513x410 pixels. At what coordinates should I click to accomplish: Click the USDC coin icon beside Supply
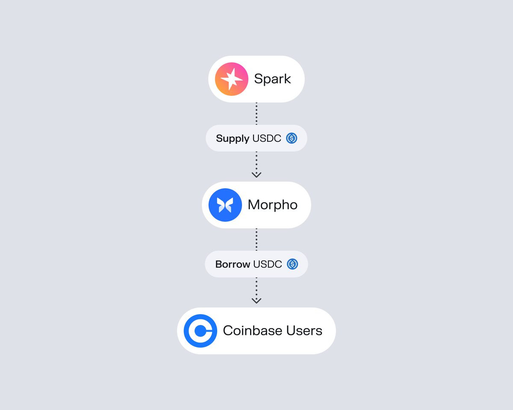[x=292, y=138]
